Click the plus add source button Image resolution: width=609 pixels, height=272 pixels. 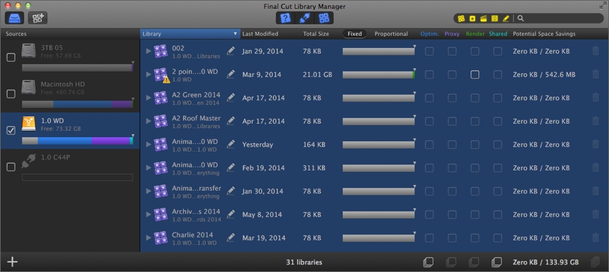click(x=13, y=262)
